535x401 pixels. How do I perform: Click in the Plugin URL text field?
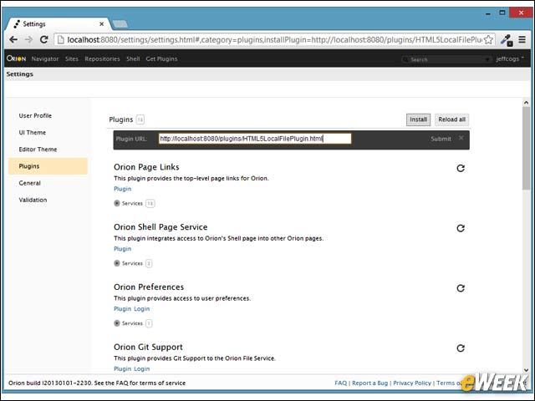[255, 139]
